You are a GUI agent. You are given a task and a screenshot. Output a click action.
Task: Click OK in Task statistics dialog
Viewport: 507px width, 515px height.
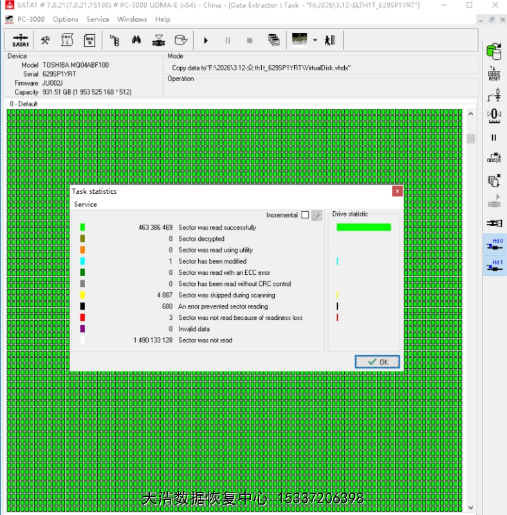[377, 362]
